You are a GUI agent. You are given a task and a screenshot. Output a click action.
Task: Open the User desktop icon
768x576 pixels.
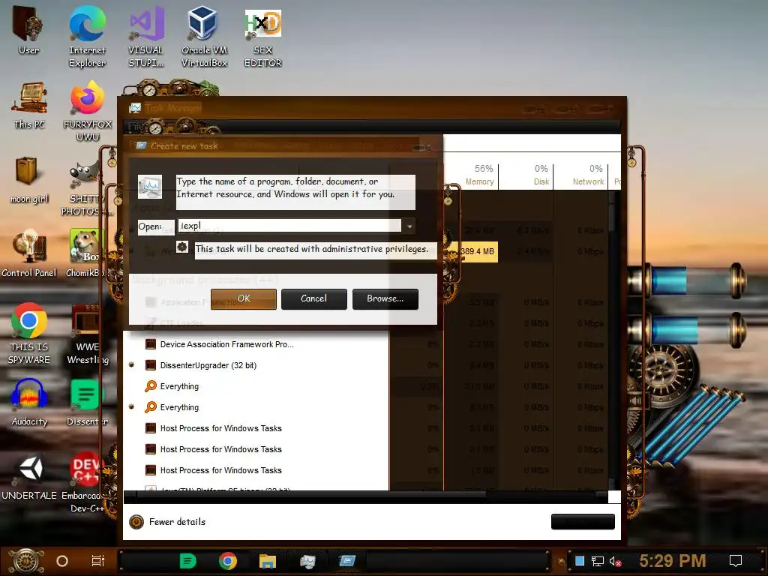pos(28,30)
